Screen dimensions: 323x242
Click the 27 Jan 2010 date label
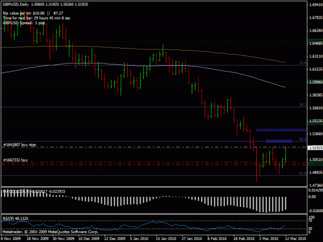192,238
